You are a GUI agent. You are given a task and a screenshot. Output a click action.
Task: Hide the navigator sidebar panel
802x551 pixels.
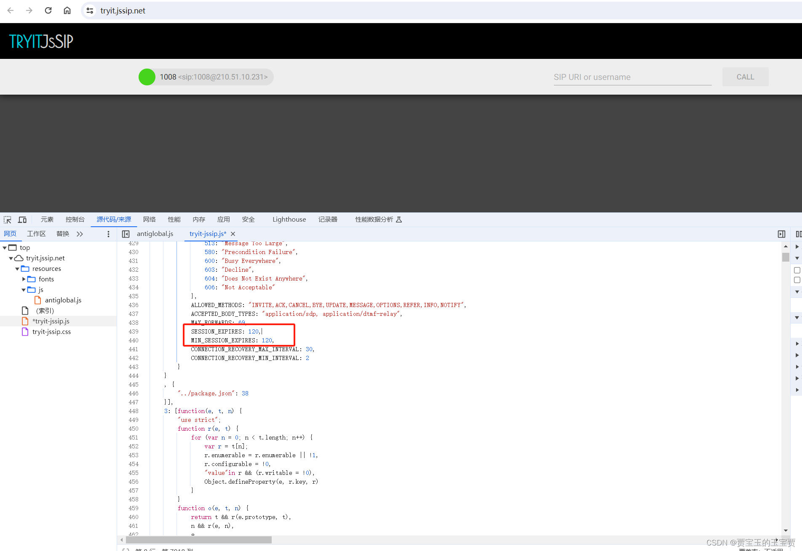[126, 234]
